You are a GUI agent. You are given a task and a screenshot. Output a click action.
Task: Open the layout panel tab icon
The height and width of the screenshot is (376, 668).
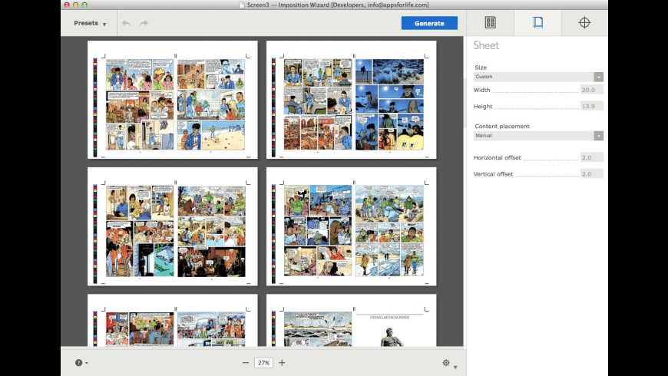pyautogui.click(x=491, y=22)
